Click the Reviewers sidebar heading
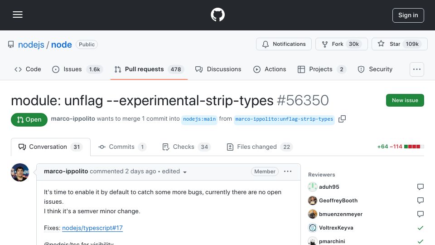Image resolution: width=435 pixels, height=245 pixels. tap(322, 175)
